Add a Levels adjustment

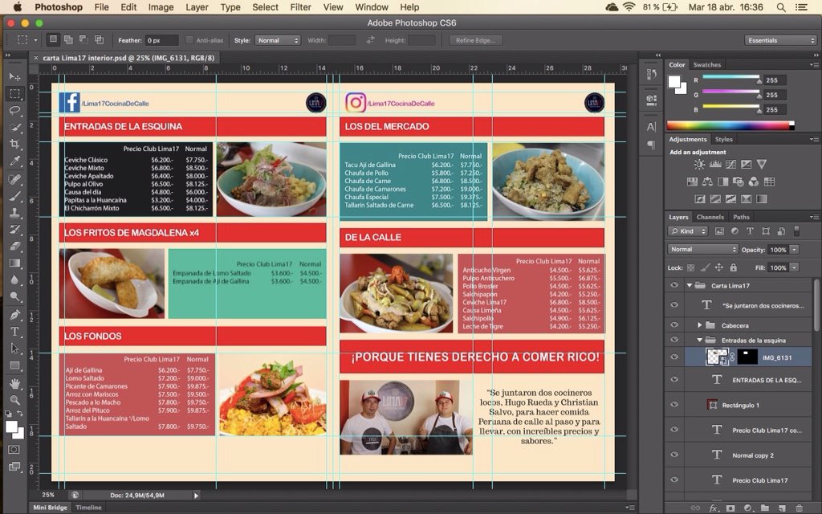[715, 164]
